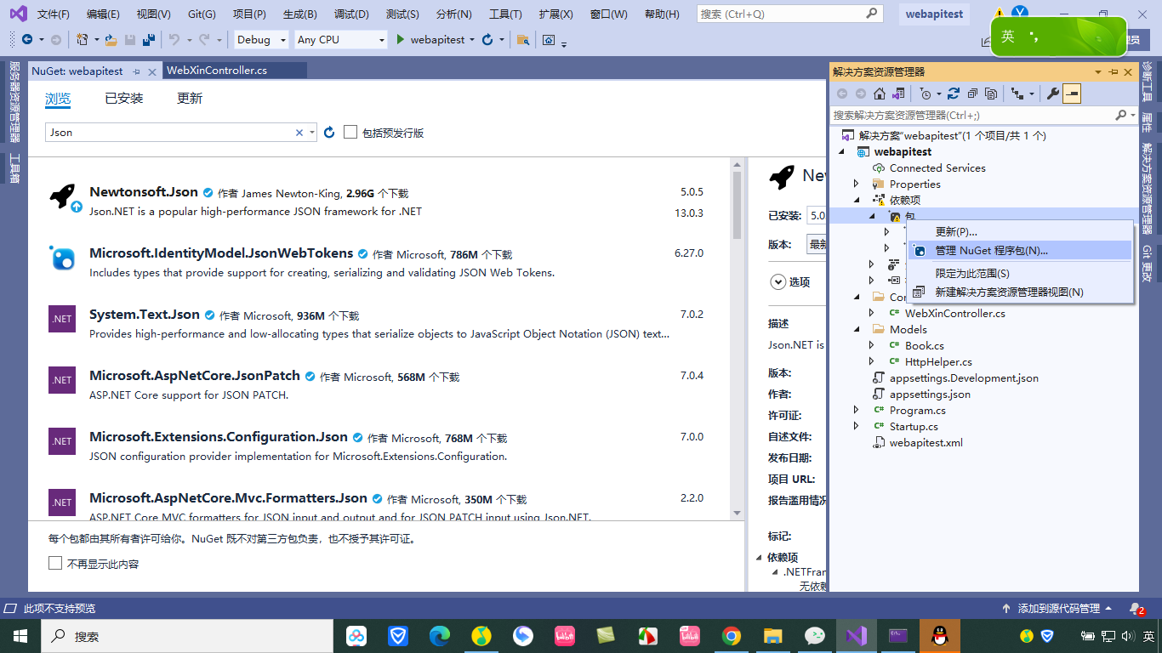
Task: Toggle the preview selected items button
Action: coord(1072,94)
